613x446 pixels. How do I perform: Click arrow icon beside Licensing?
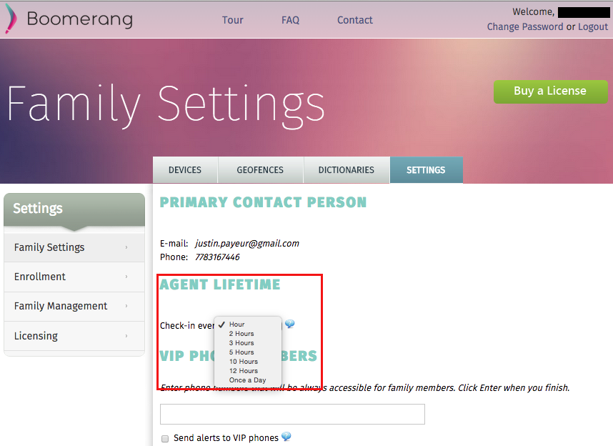coord(126,336)
